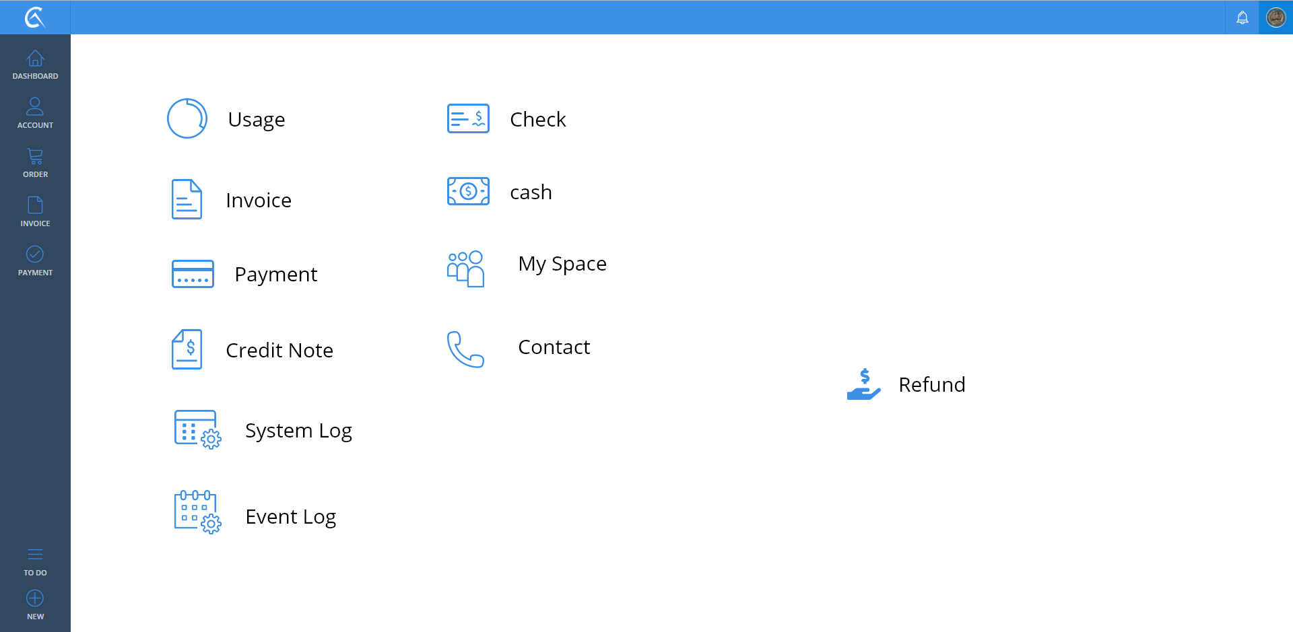The height and width of the screenshot is (632, 1293).
Task: Click the Refund hand with dollar icon
Action: [863, 384]
